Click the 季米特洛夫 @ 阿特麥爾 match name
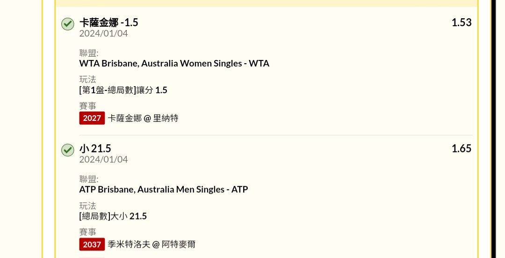 (x=151, y=244)
